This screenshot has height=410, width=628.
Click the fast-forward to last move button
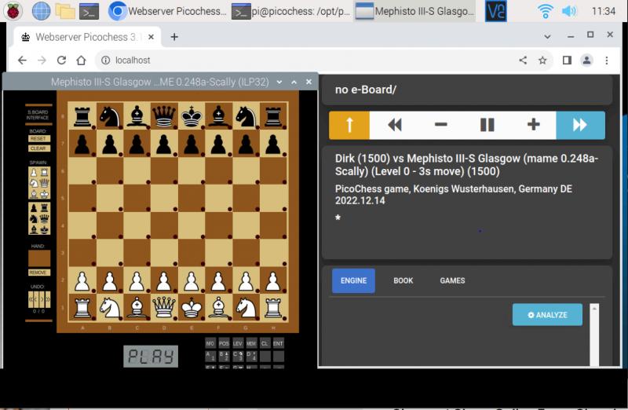tap(580, 125)
